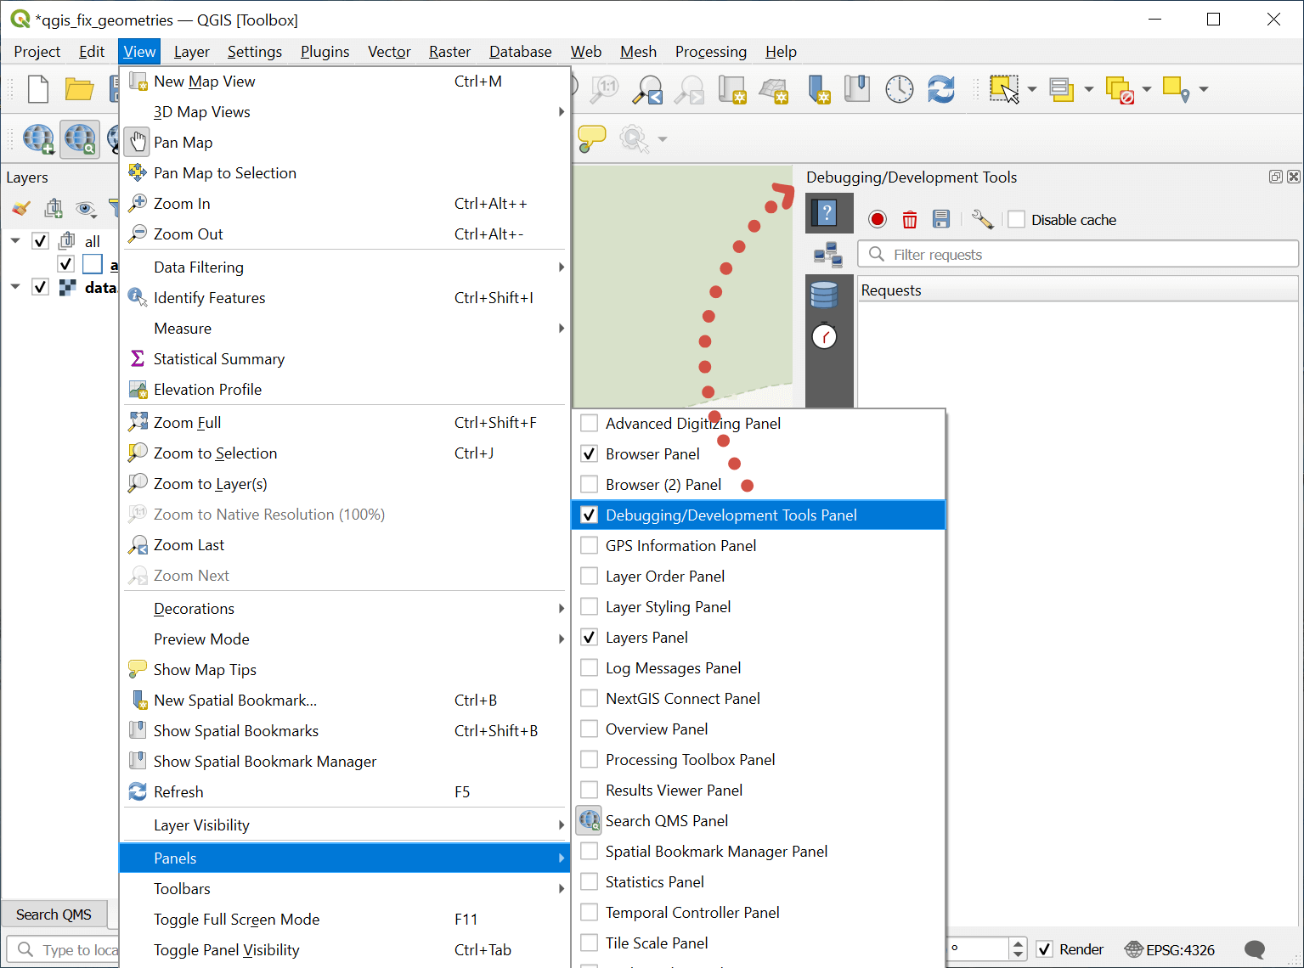Toggle the Render checkbox in status bar
This screenshot has width=1304, height=968.
point(1045,949)
